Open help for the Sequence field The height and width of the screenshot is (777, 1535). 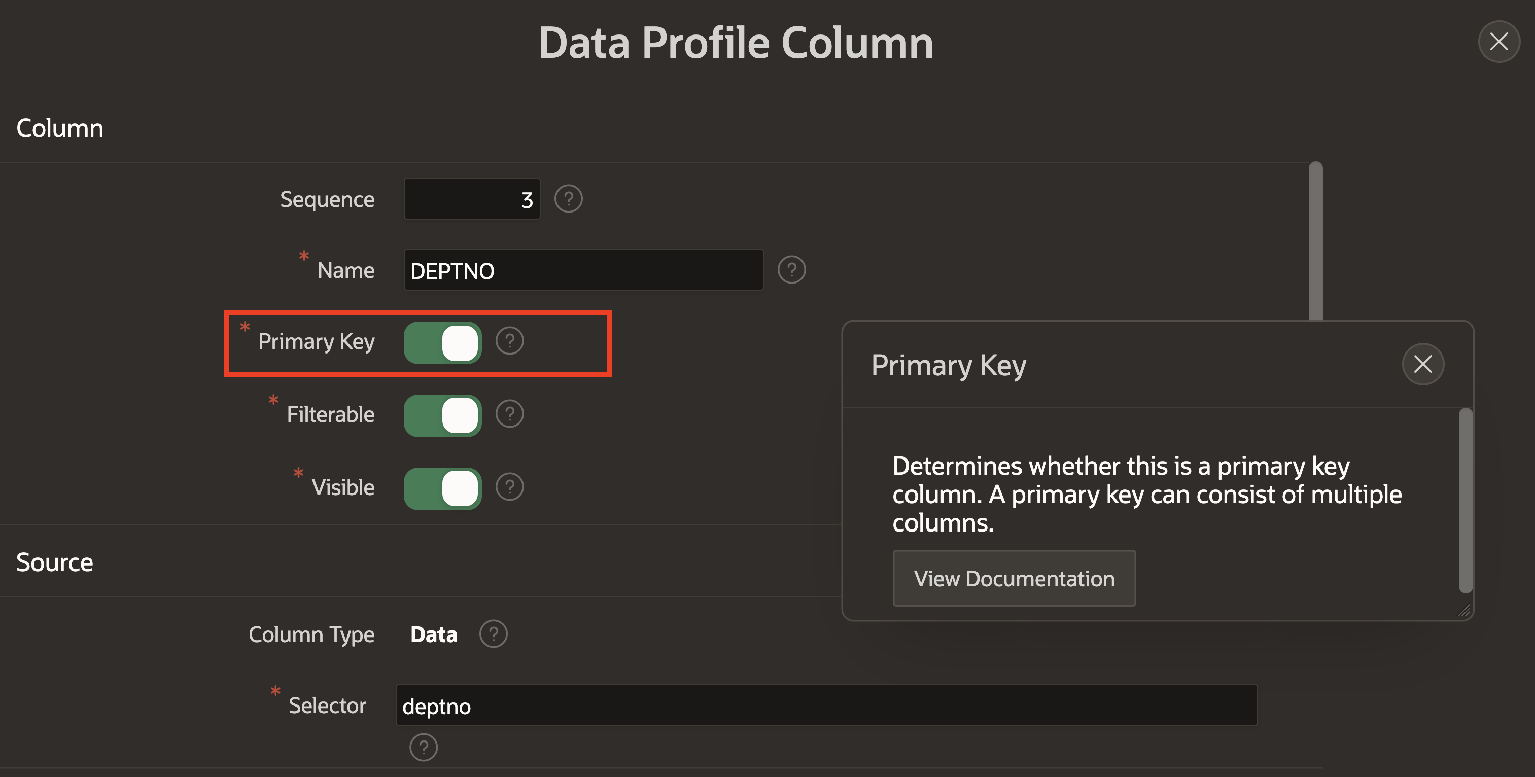tap(568, 198)
